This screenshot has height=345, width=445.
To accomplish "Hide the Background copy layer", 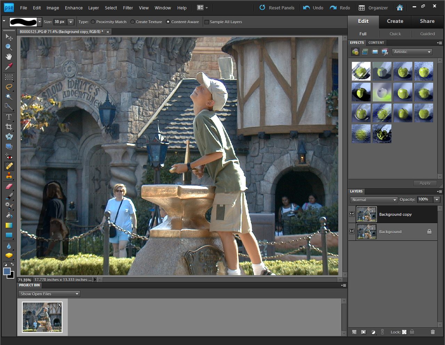I will click(352, 214).
